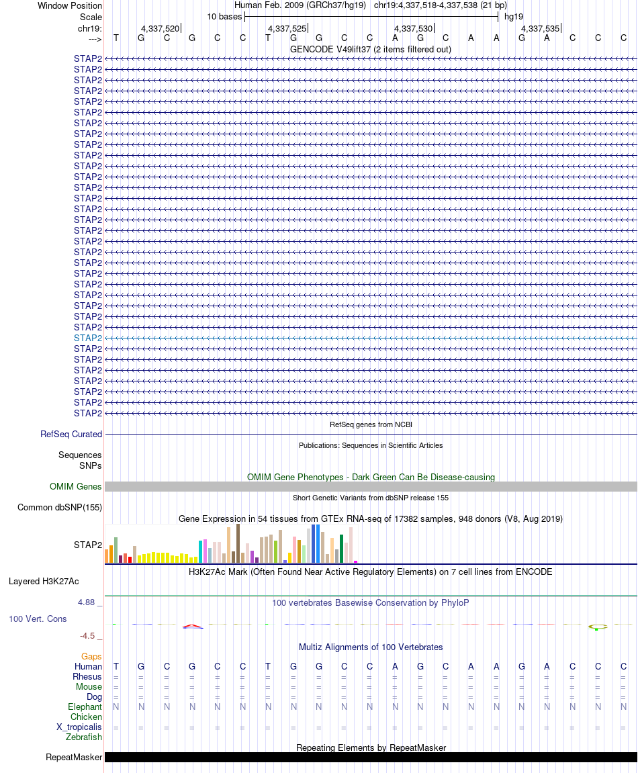Click the tall dark-brown GTEx expression bar
The height and width of the screenshot is (773, 638).
tap(238, 543)
